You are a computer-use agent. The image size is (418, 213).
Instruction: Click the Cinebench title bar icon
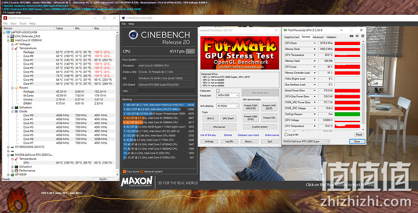[x=123, y=18]
